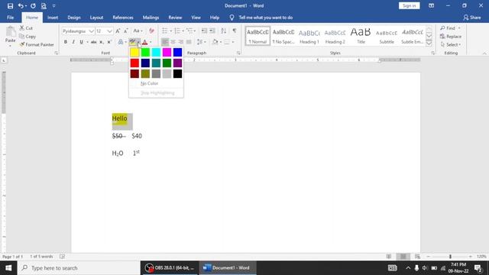Image resolution: width=489 pixels, height=275 pixels.
Task: Pick the red highlight swatch
Action: pyautogui.click(x=134, y=63)
